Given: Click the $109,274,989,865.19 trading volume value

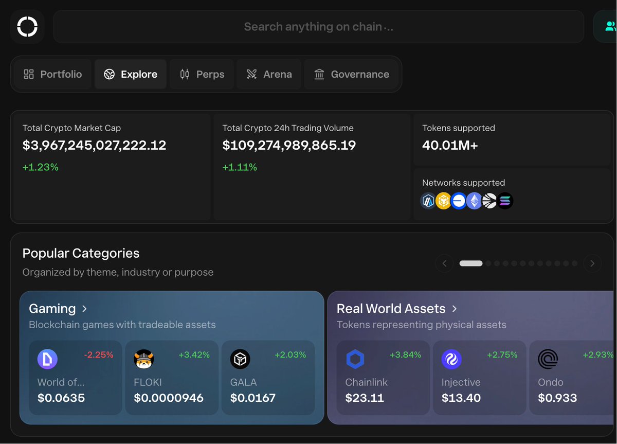Looking at the screenshot, I should 289,146.
